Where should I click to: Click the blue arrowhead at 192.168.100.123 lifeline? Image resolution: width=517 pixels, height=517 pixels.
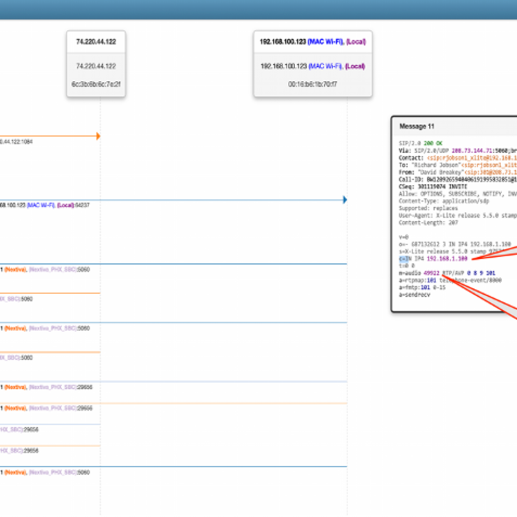pos(345,200)
